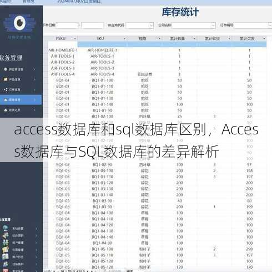Viewport: 272px width, 272px height.
Task: Select the outstanding value 199
Action: pos(249,207)
